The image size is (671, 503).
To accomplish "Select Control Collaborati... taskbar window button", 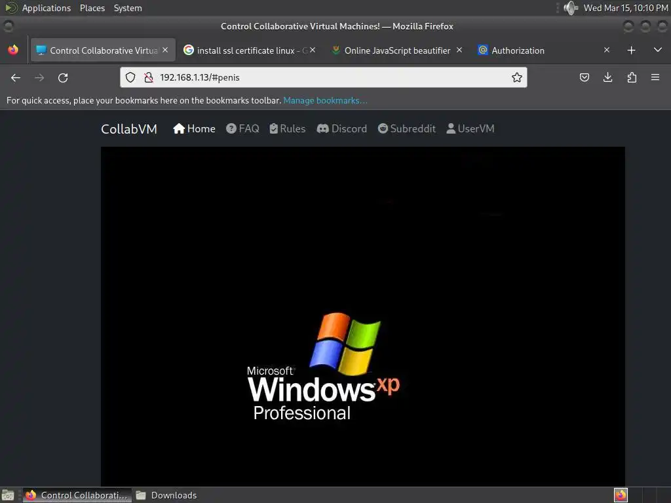I will point(77,495).
